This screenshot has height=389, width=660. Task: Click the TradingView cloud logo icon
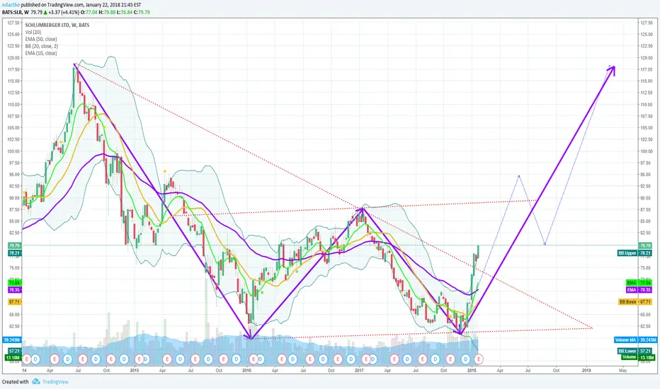[x=36, y=381]
